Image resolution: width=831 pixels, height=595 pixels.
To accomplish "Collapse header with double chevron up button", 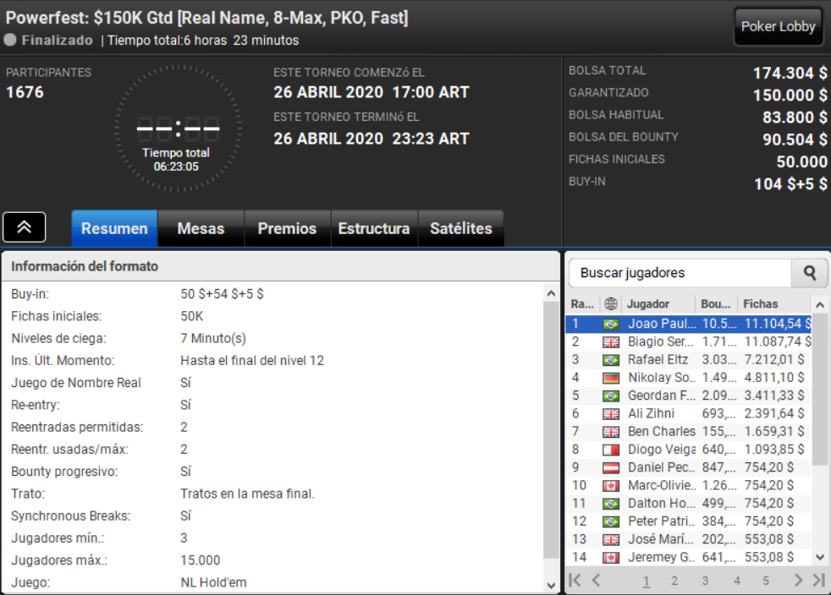I will (x=24, y=227).
